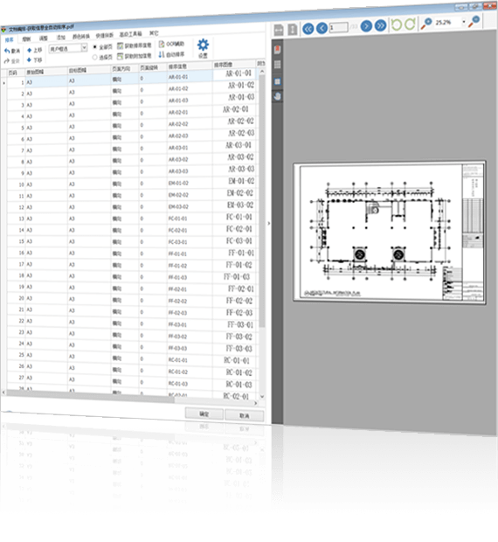Select cell FF-03-02 in sort info
This screenshot has height=542, width=498.
pyautogui.click(x=190, y=336)
